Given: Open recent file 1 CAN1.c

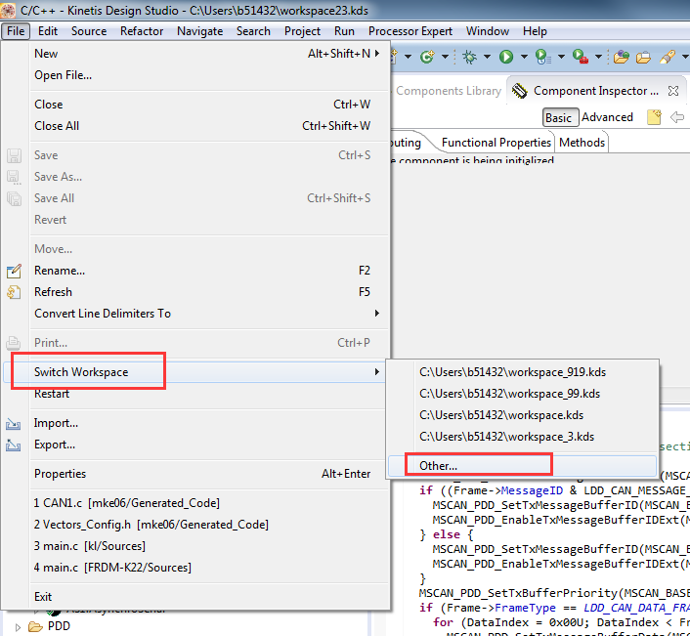Looking at the screenshot, I should click(x=194, y=503).
